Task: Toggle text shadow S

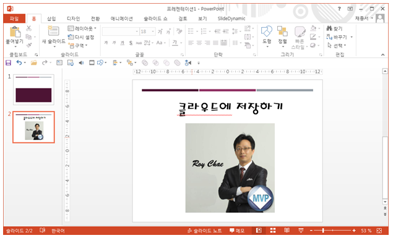Action: [131, 43]
